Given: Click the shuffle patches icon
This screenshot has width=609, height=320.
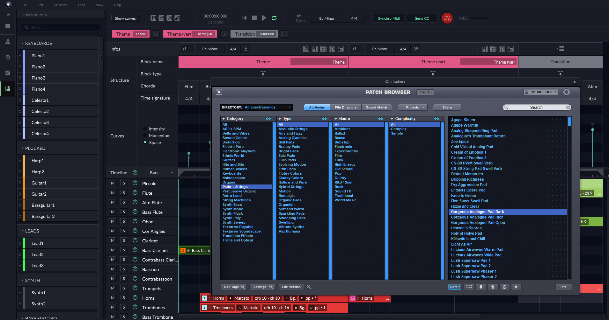Looking at the screenshot, I should (469, 287).
